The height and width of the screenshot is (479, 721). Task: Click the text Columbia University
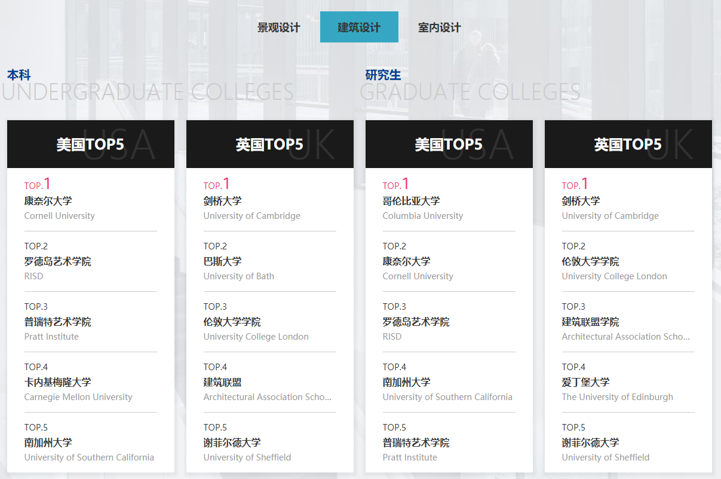tap(423, 216)
